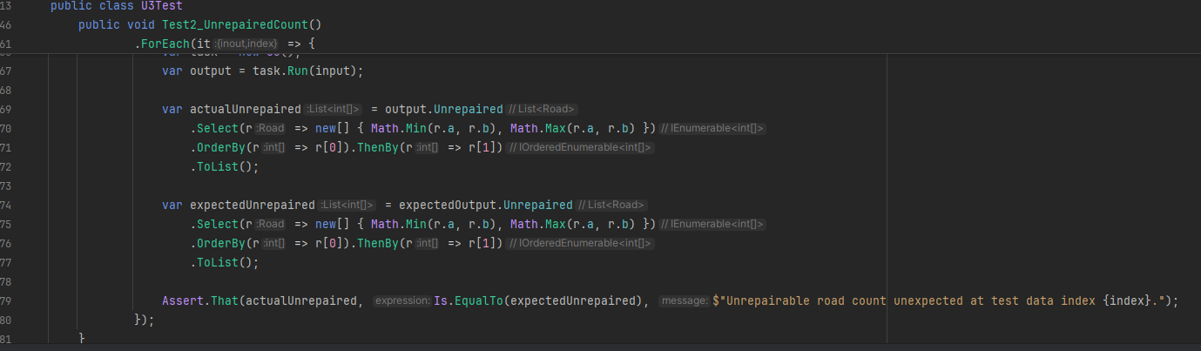
Task: Click the :Road parameter hint on line 70
Action: point(272,129)
